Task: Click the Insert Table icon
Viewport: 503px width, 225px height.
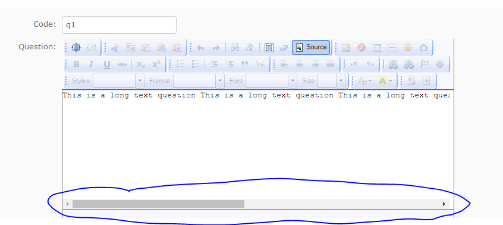Action: [377, 47]
